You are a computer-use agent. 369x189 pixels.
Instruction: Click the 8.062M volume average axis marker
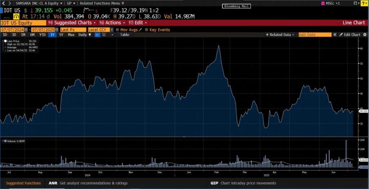(x=363, y=160)
